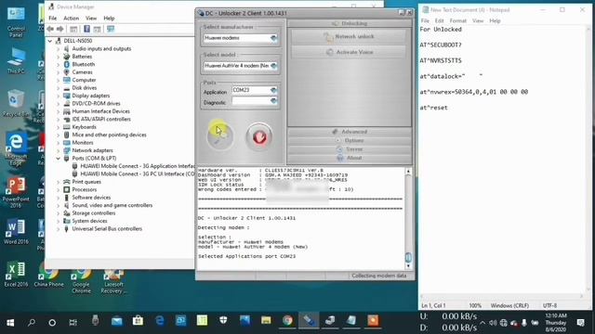Expand Audio inputs and outputs node
Viewport: 595px width, 334px height.
click(x=58, y=49)
